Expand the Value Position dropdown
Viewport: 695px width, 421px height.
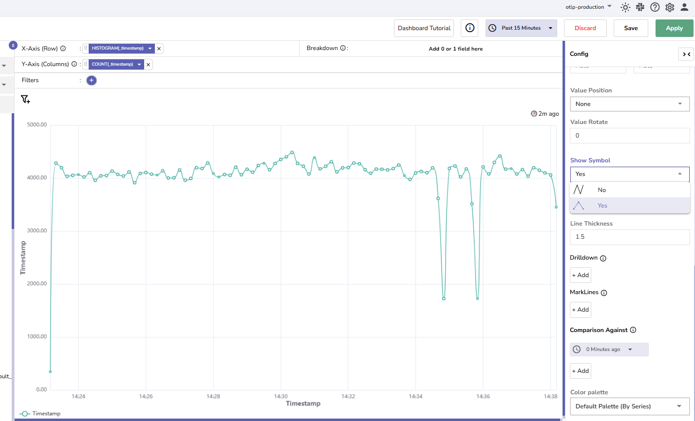click(x=629, y=104)
